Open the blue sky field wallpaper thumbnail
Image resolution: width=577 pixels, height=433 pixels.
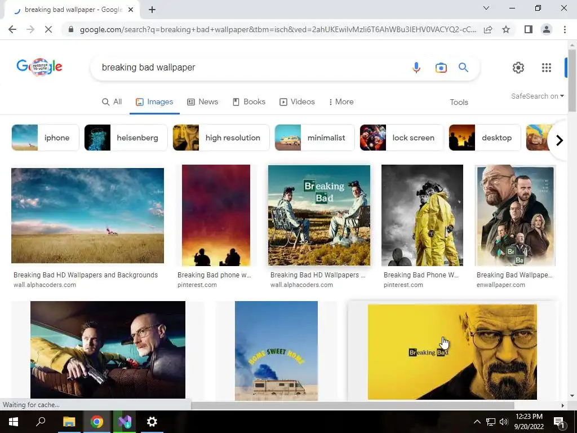[x=87, y=215]
